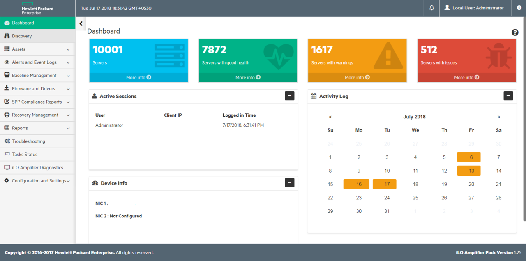526x261 pixels.
Task: Collapse the Active Sessions panel
Action: click(290, 96)
